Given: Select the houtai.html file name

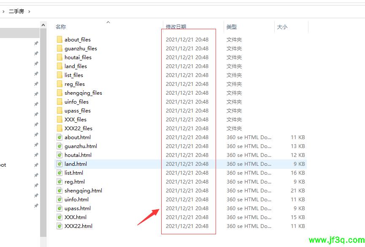Looking at the screenshot, I should pos(78,155).
